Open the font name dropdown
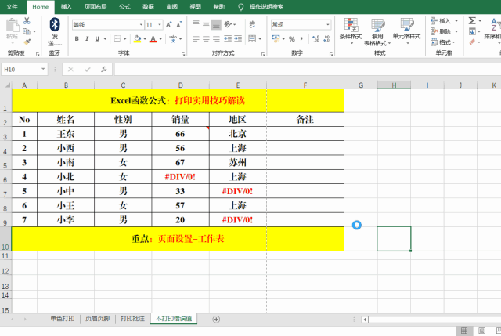The width and height of the screenshot is (501, 336). click(x=141, y=24)
